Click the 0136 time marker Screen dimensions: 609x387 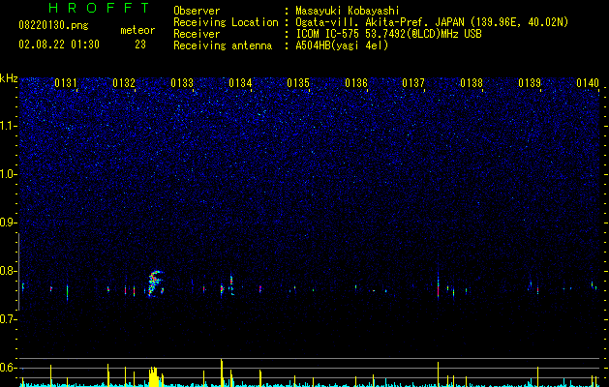[356, 83]
